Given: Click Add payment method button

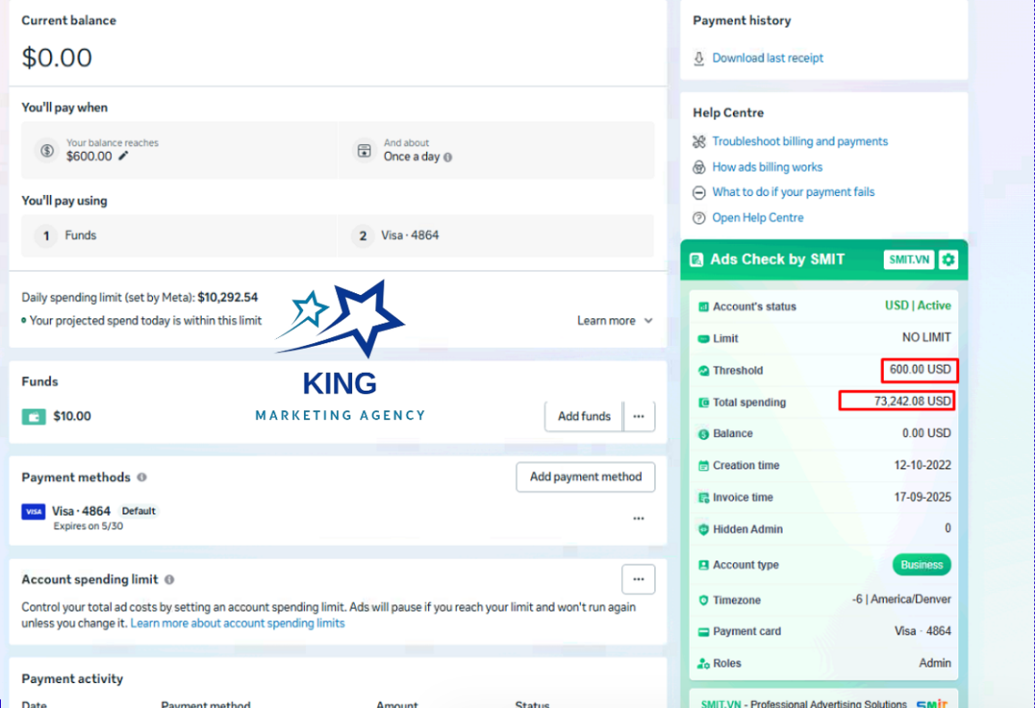Looking at the screenshot, I should pyautogui.click(x=585, y=476).
